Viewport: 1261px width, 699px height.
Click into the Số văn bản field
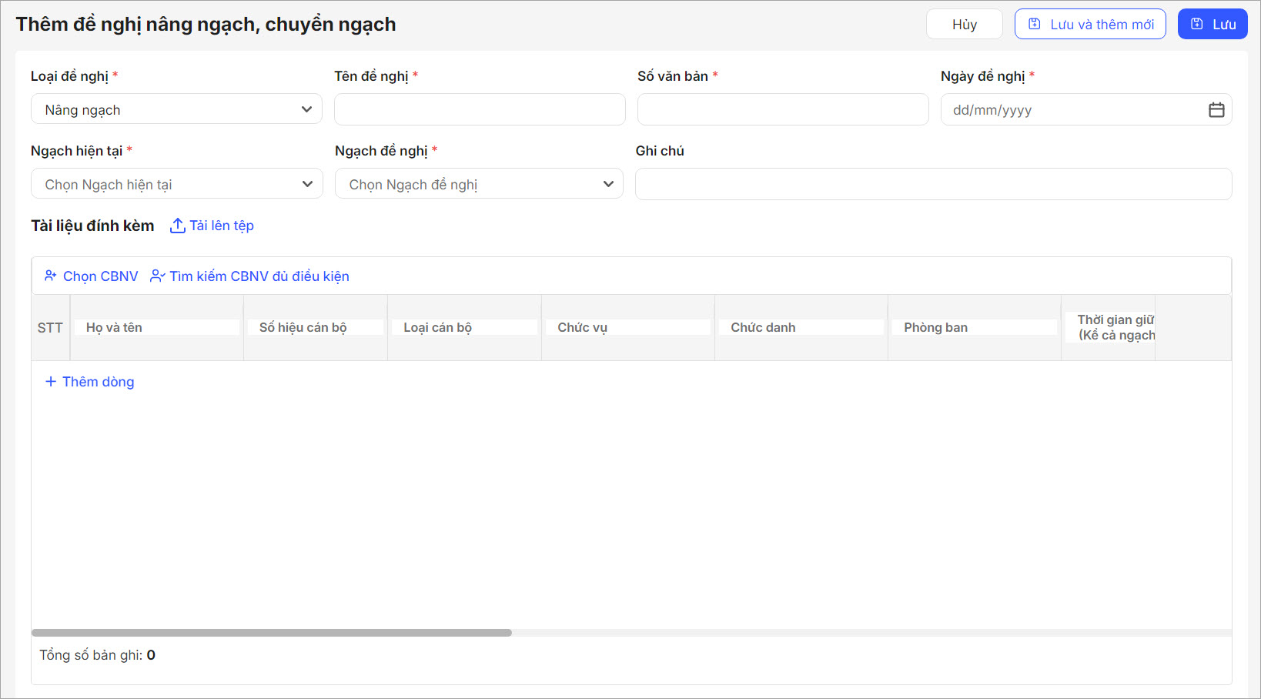(x=782, y=109)
